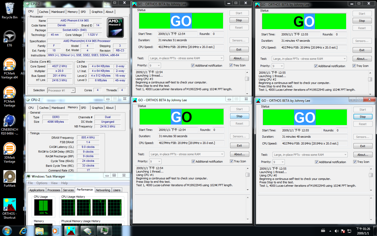The width and height of the screenshot is (377, 236).
Task: Stop the ORTHOS test using CPU #0
Action: pos(363,117)
